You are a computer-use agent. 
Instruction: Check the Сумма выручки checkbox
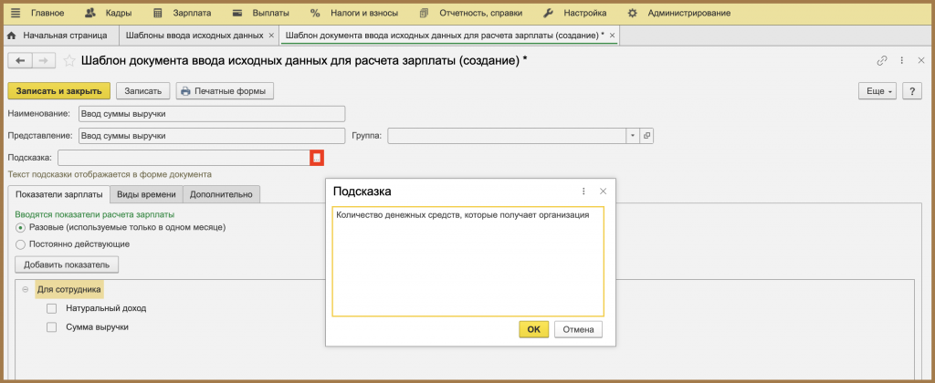tap(52, 327)
